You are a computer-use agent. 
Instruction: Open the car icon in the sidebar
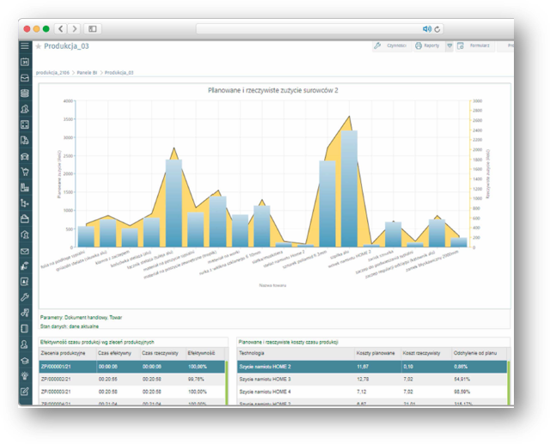click(25, 156)
